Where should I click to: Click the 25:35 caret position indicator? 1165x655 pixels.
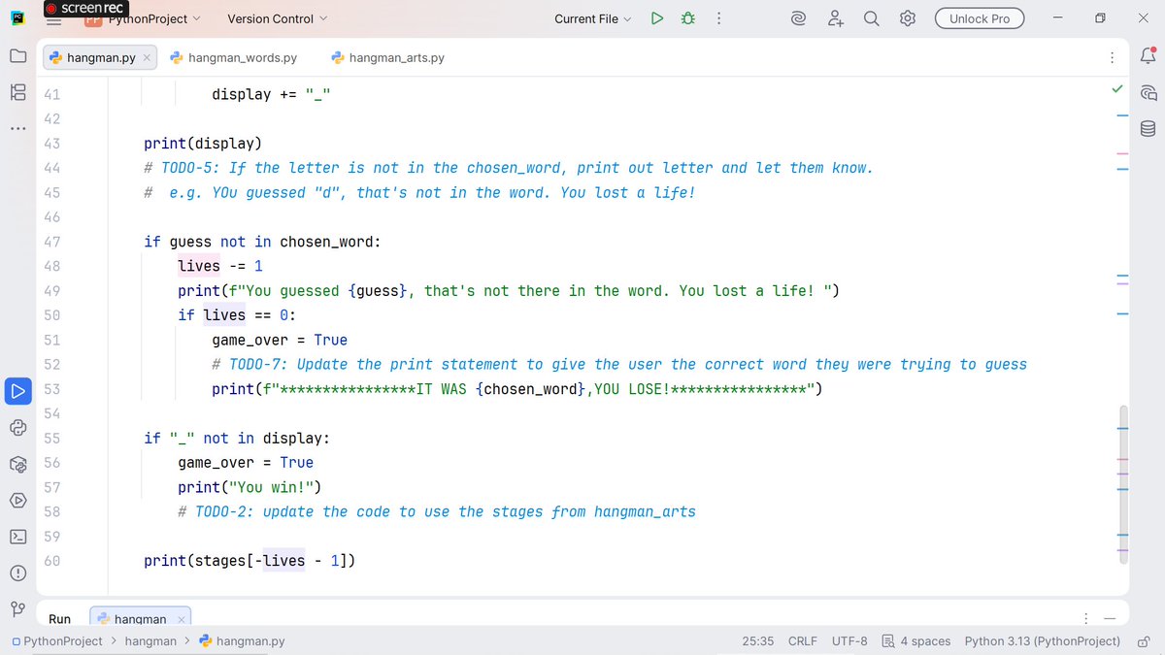[x=758, y=641]
